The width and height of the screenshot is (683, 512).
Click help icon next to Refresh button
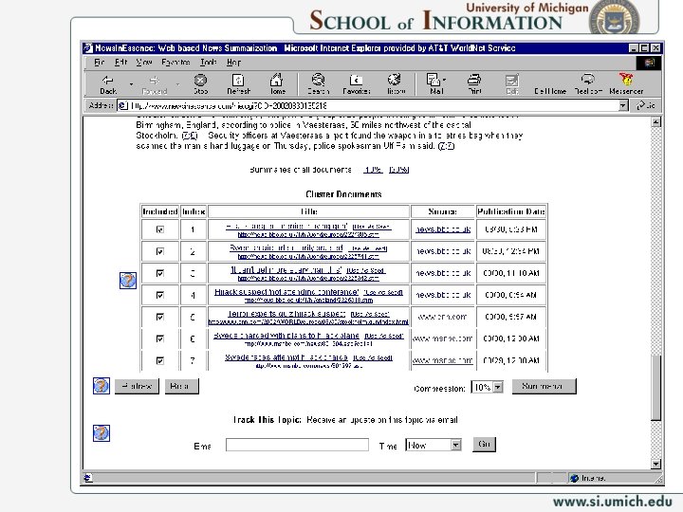pyautogui.click(x=102, y=386)
